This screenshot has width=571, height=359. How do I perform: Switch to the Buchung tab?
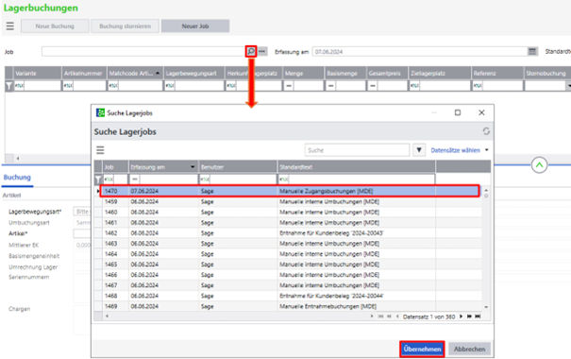17,178
